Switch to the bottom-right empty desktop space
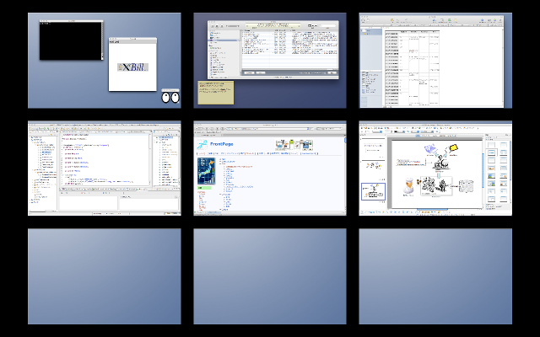 pyautogui.click(x=435, y=276)
